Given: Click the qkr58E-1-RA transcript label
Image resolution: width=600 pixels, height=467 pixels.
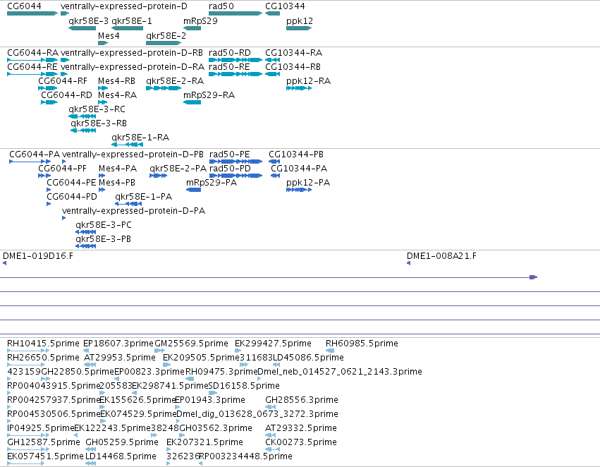Looking at the screenshot, I should [140, 138].
